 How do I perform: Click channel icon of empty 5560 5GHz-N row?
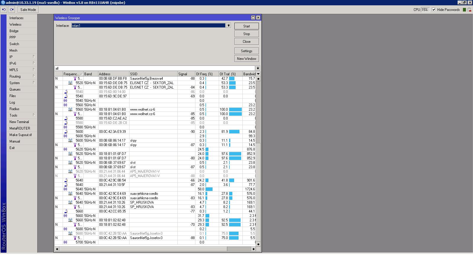point(65,105)
